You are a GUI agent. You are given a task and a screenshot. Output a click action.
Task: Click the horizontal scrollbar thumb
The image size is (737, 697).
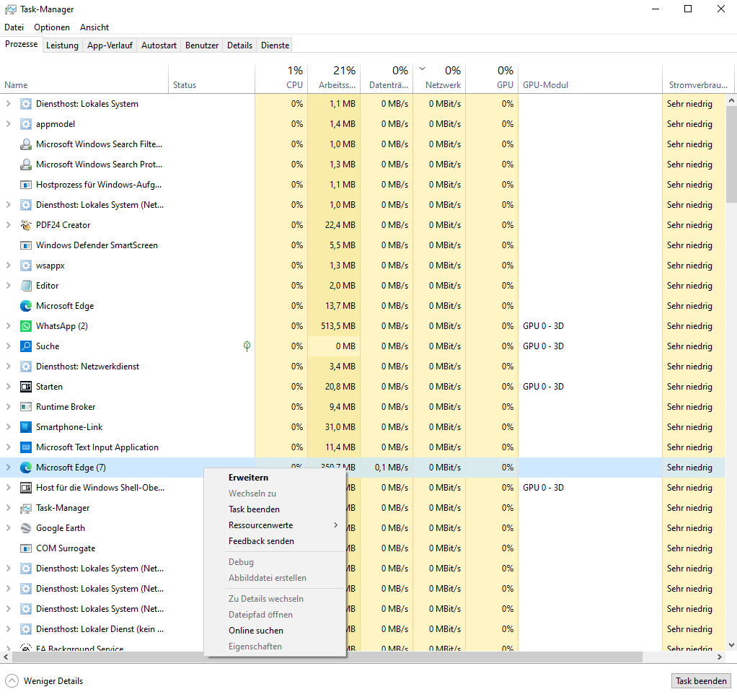coord(327,657)
